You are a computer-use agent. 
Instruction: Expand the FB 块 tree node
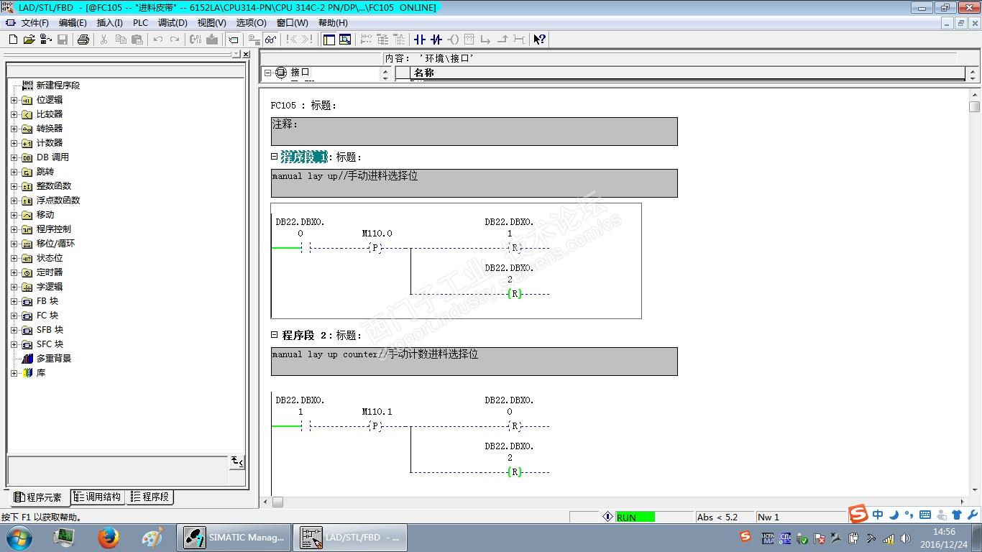click(x=14, y=301)
